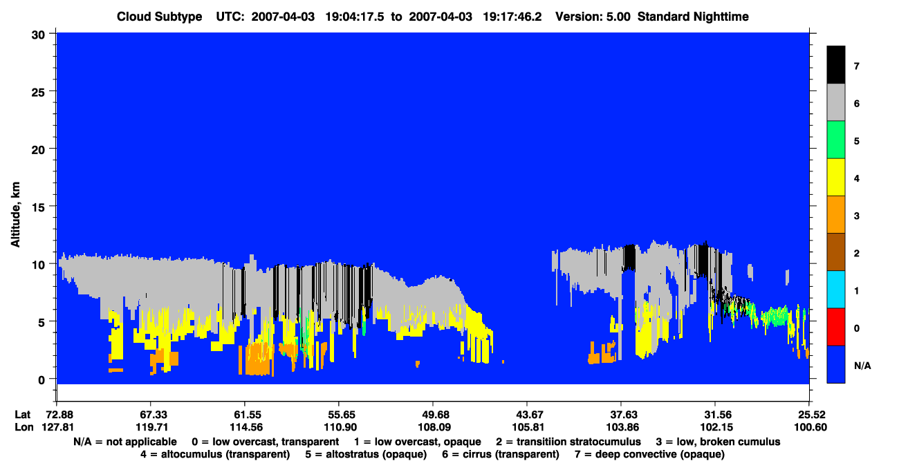Click longitude value 105.81
Image resolution: width=899 pixels, height=461 pixels.
click(527, 427)
